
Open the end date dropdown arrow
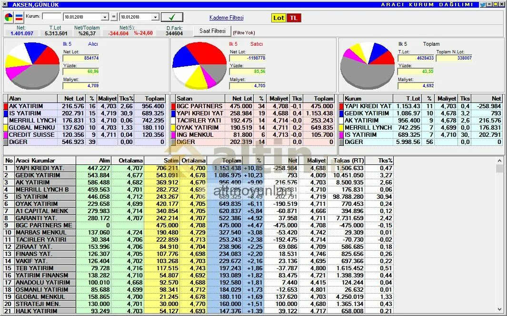pos(155,17)
